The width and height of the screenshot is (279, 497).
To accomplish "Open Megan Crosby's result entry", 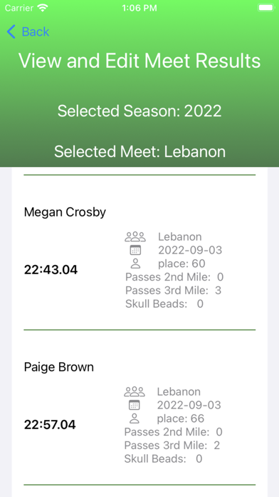I will coord(139,252).
